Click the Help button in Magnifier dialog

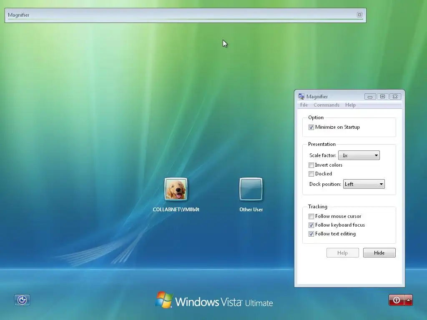(x=343, y=253)
